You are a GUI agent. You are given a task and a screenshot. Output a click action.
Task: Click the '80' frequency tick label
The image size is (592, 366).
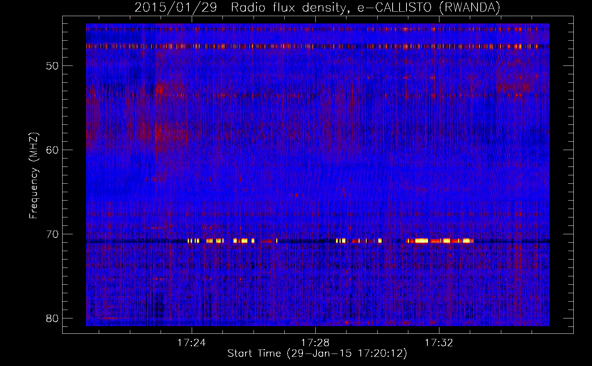point(52,318)
